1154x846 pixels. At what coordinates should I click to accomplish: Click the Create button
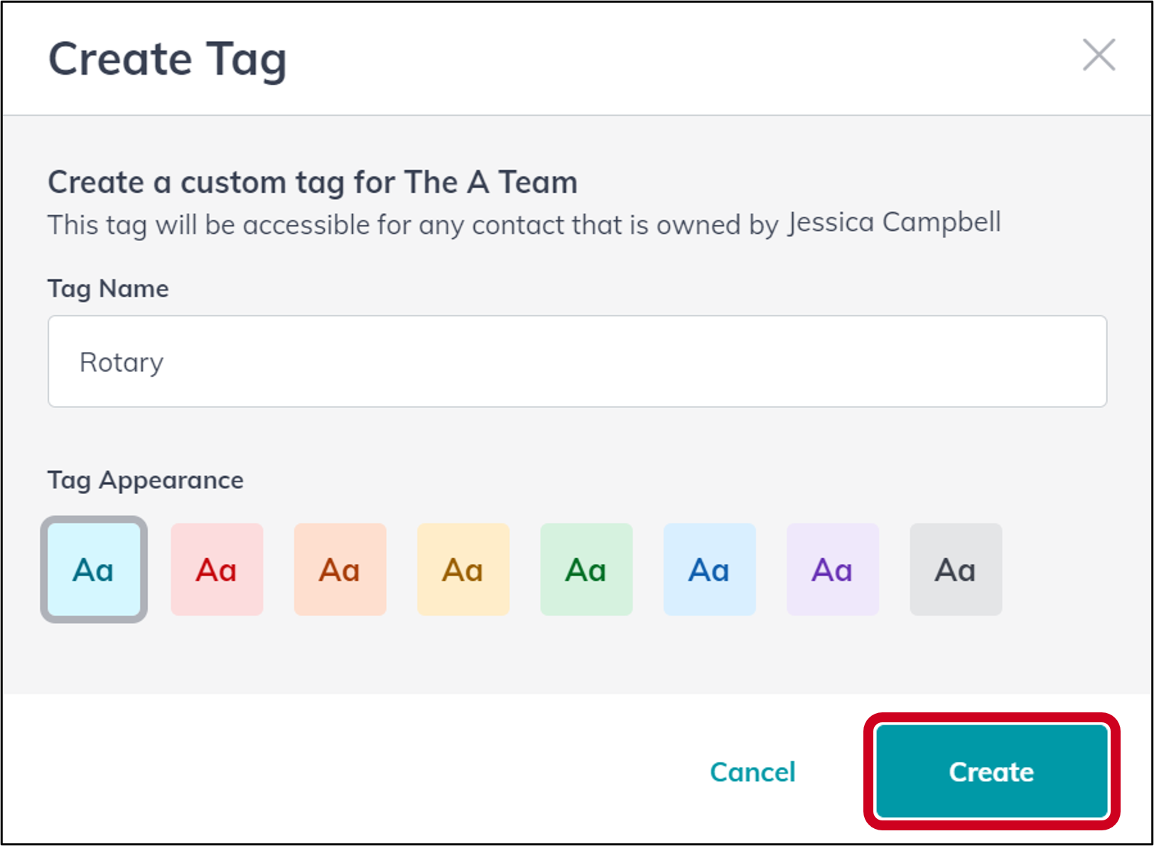pyautogui.click(x=991, y=772)
